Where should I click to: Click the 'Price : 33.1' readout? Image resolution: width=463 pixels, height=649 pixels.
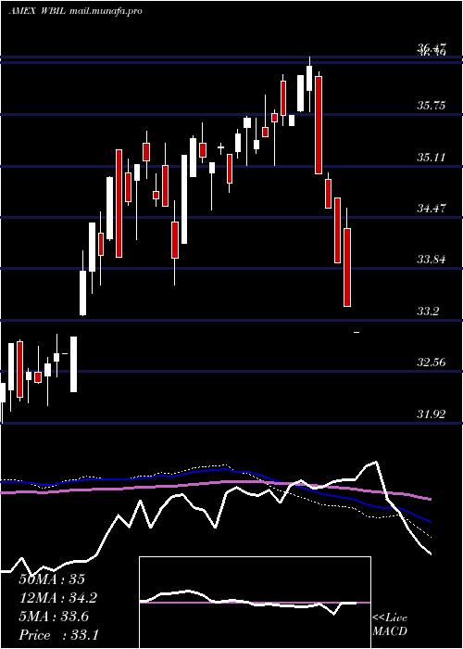click(x=58, y=635)
